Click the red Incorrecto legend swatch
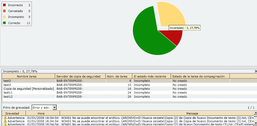This screenshot has width=257, height=126. point(4,5)
